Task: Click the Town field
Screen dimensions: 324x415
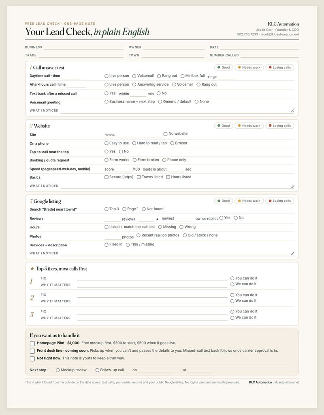Action: click(x=173, y=55)
